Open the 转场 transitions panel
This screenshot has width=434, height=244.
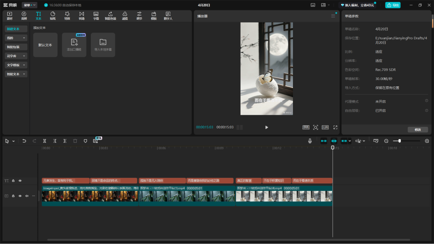(82, 16)
